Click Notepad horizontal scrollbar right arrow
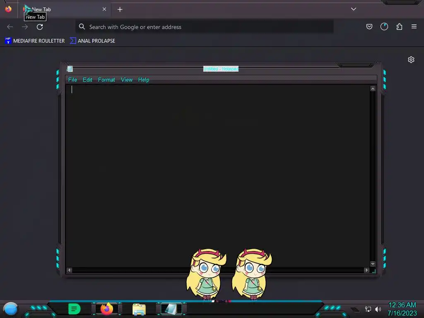The image size is (424, 318). click(x=367, y=270)
